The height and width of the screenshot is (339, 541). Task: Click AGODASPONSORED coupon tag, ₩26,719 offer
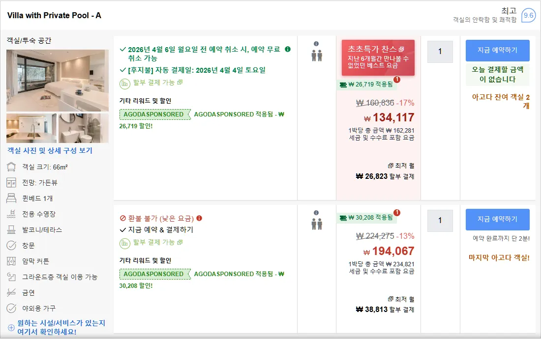coord(155,114)
